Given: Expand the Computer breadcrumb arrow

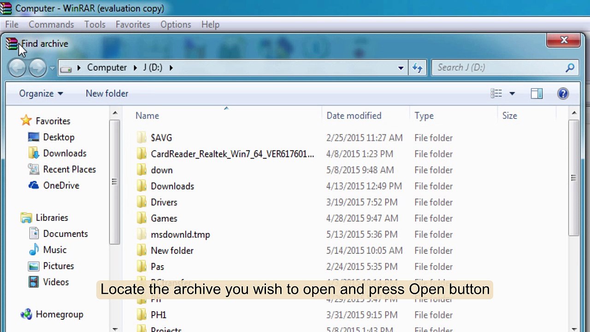Looking at the screenshot, I should [136, 68].
